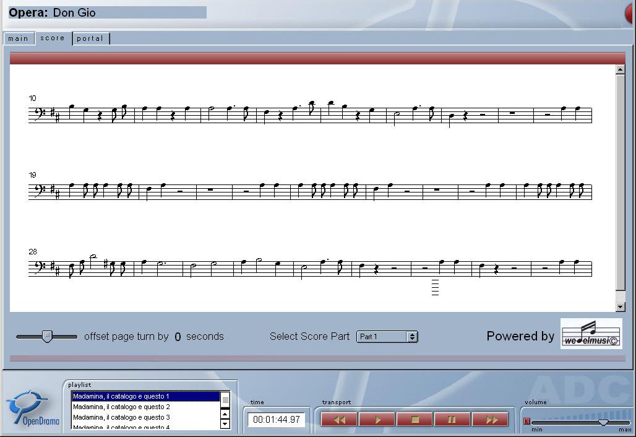Click the weSelmusic logo
636x437 pixels.
click(591, 334)
